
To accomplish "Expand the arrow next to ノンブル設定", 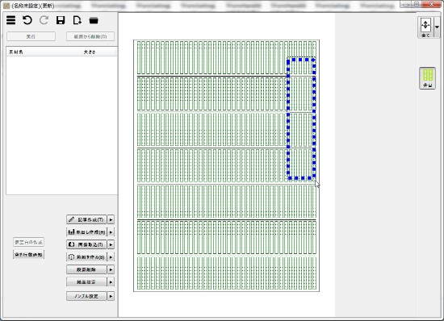I will coord(111,296).
